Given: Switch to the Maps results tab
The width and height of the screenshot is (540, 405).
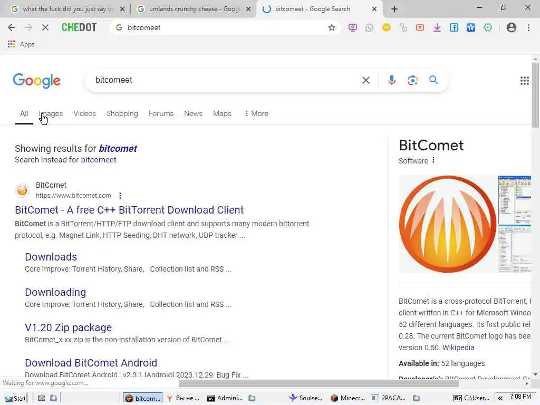Looking at the screenshot, I should pyautogui.click(x=222, y=113).
